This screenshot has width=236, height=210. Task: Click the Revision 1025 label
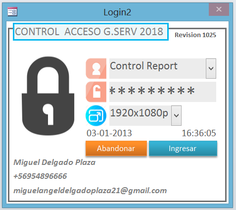pyautogui.click(x=195, y=35)
